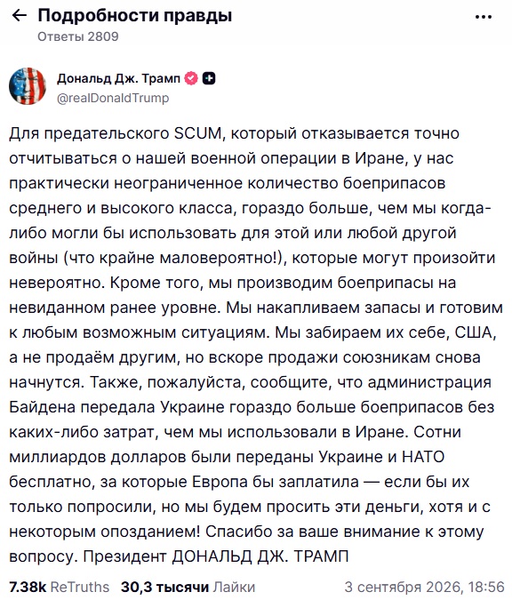Click the 7.38k retruth count number
512x600 pixels.
coord(28,587)
